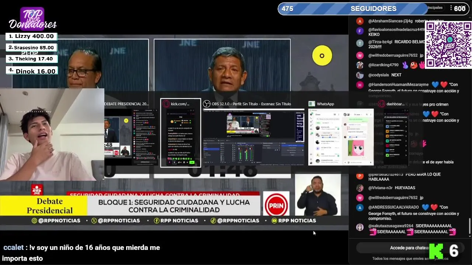Click the 'HUEVADAS' chat message
The image size is (472, 265).
[x=405, y=188]
